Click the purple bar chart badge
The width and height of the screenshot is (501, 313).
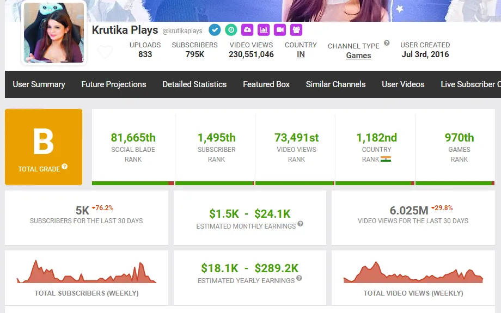[x=264, y=30]
